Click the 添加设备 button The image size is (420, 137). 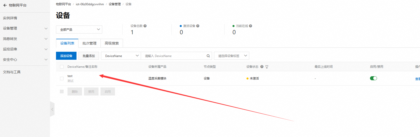pyautogui.click(x=66, y=56)
